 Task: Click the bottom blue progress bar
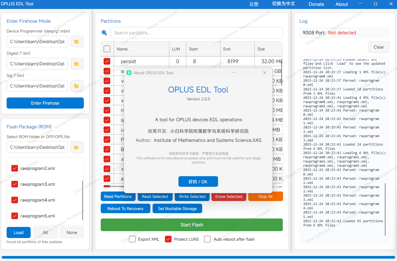[198, 257]
